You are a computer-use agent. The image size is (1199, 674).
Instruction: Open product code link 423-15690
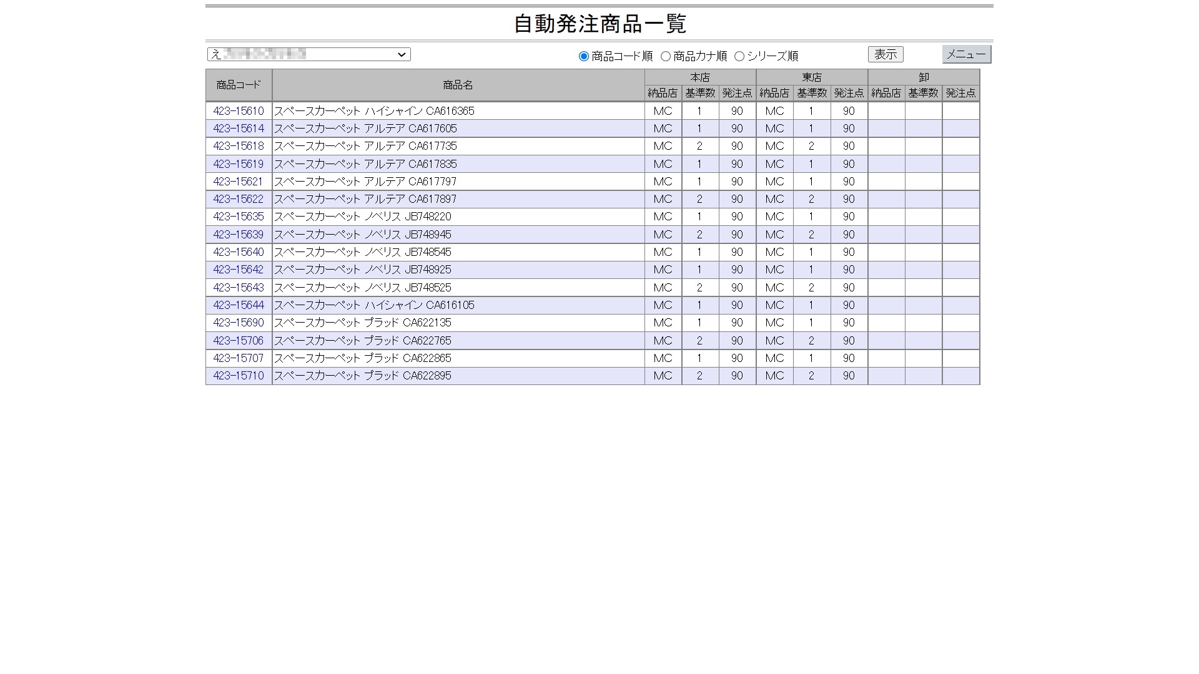[239, 323]
